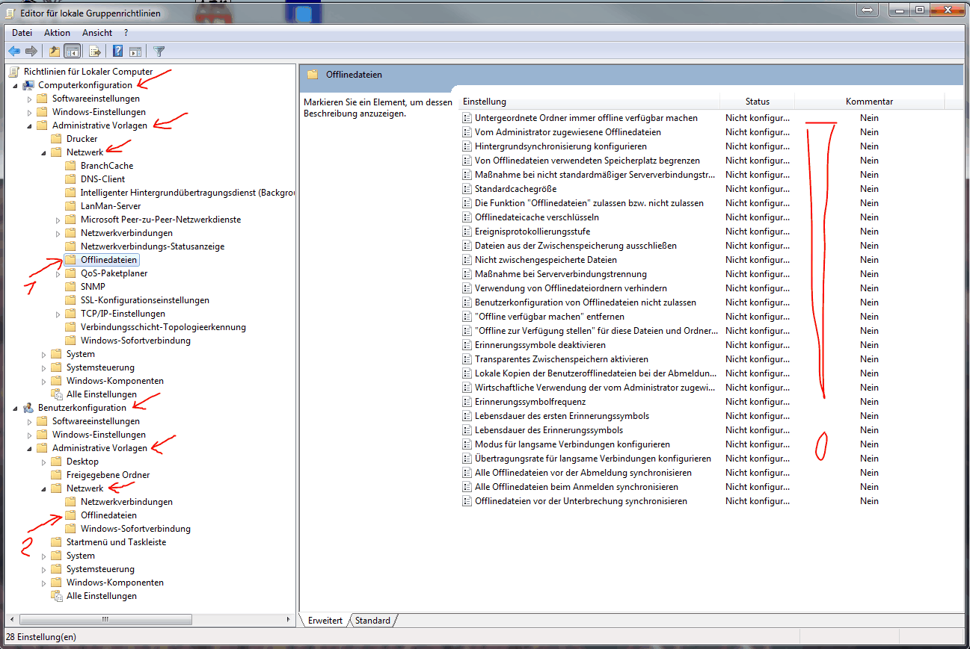This screenshot has height=649, width=970.
Task: Click the 'Alle Einstellungen' icon under Computerkonfiguration
Action: (56, 394)
